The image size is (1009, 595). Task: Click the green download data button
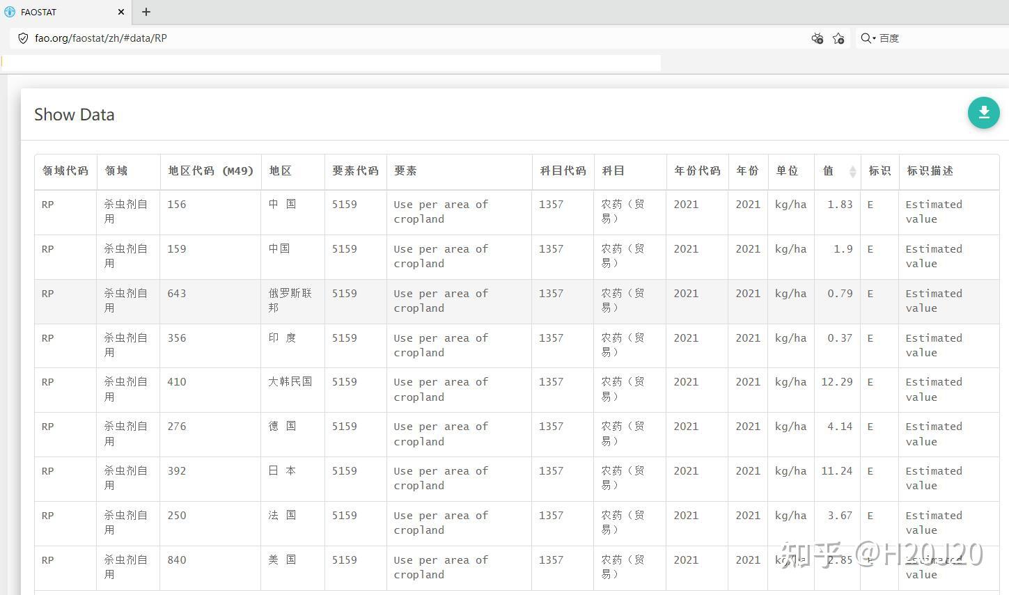983,113
